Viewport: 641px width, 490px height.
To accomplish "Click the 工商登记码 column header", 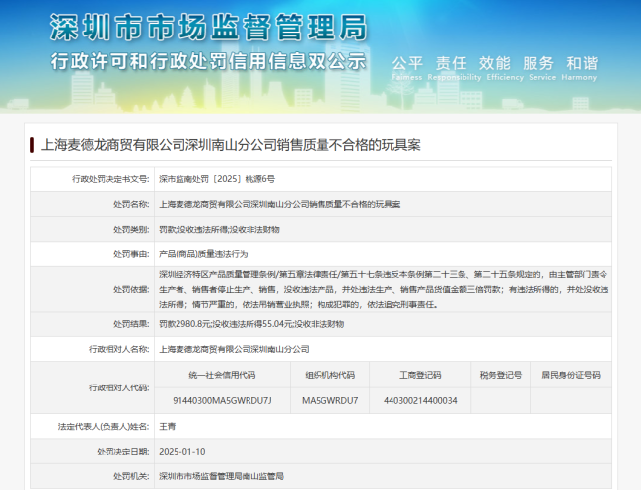I will click(420, 375).
